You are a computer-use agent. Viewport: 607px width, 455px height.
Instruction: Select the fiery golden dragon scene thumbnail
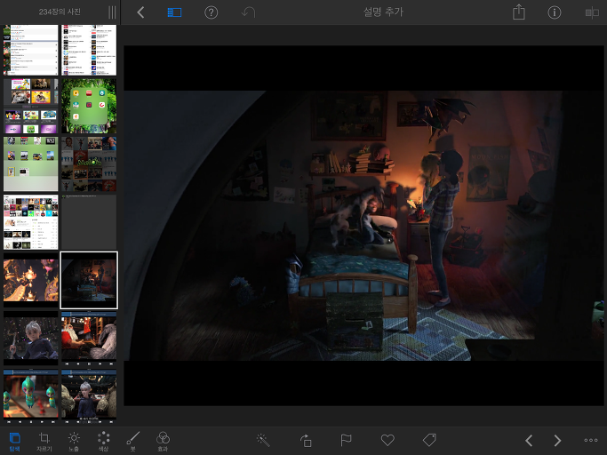tap(31, 280)
